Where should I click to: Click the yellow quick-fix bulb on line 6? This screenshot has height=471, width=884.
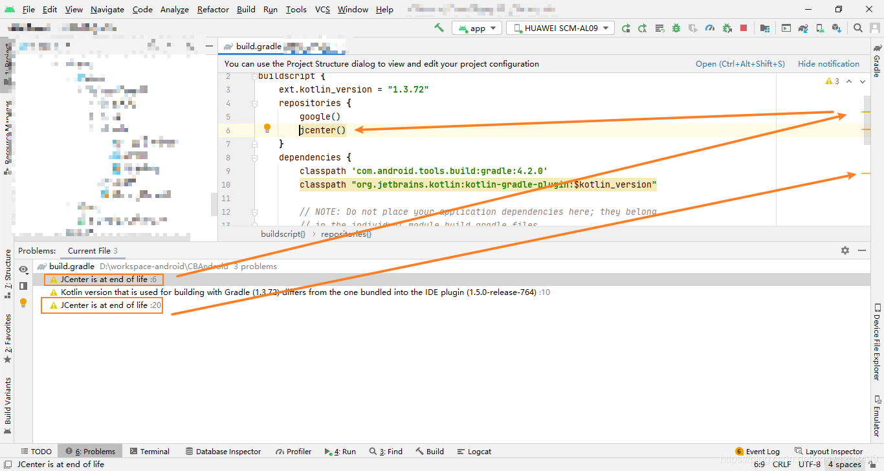pos(267,129)
